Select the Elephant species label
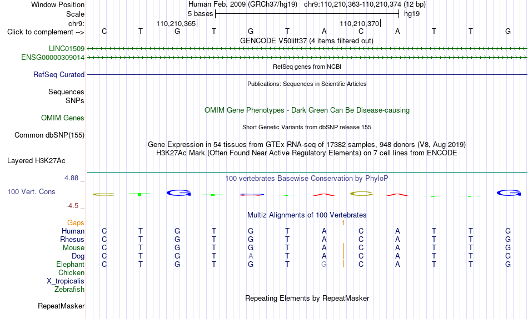 (71, 264)
